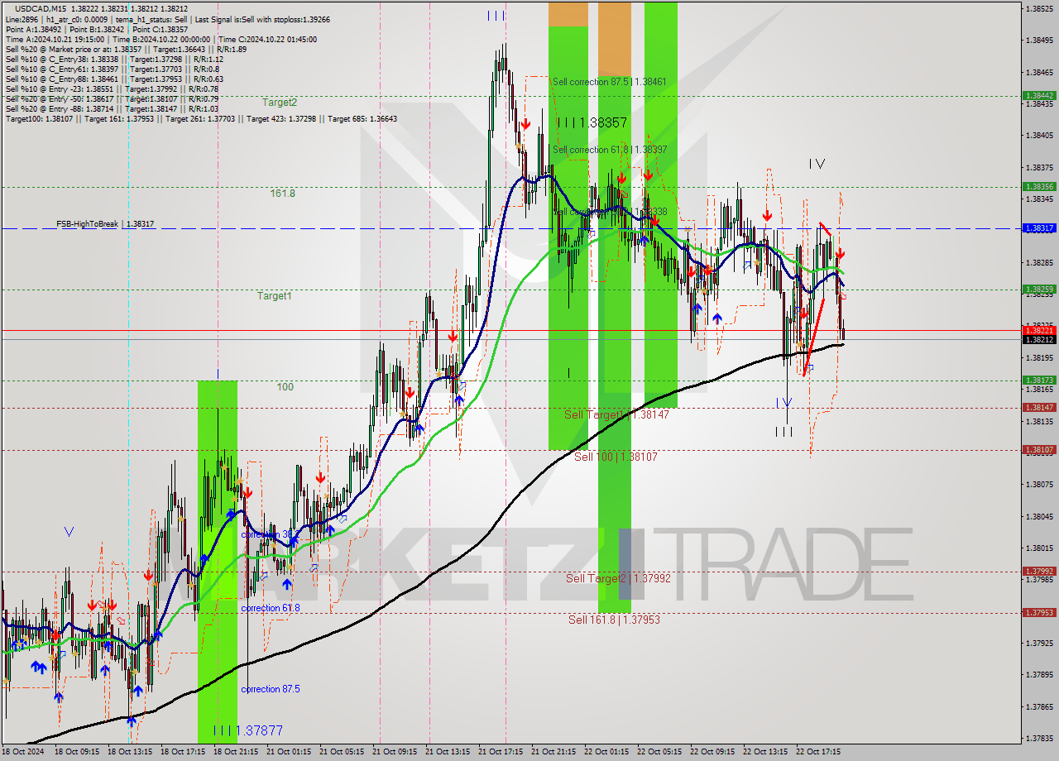This screenshot has width=1059, height=761.
Task: Click the 'FSB-HighToBreak | 1.38317' label
Action: point(105,224)
